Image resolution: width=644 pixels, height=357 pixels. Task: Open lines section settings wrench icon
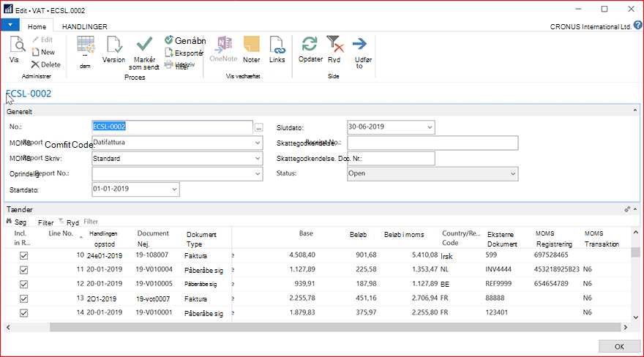click(627, 209)
